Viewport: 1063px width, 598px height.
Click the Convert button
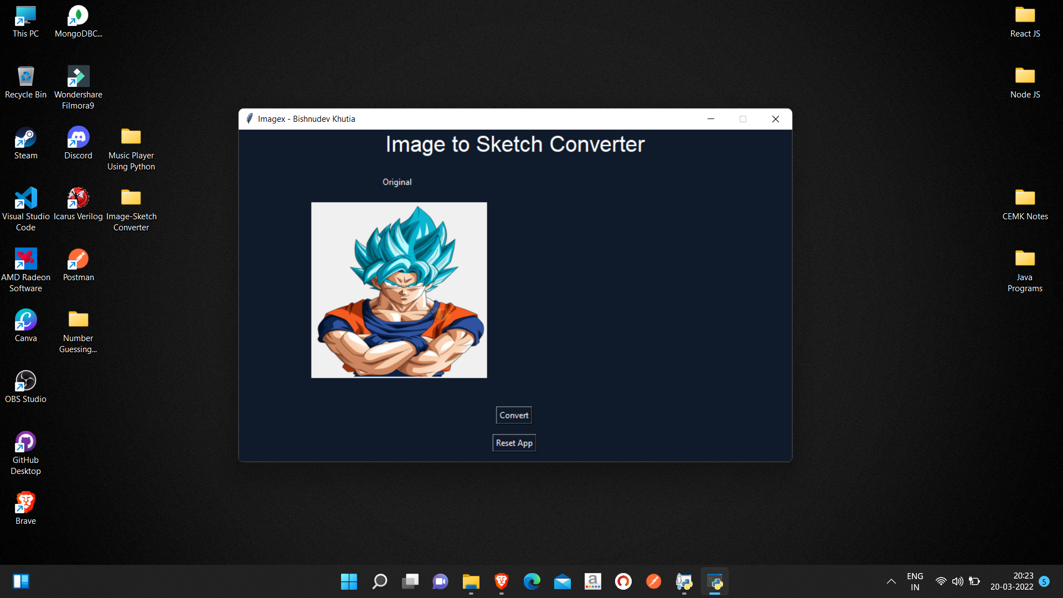pyautogui.click(x=514, y=415)
